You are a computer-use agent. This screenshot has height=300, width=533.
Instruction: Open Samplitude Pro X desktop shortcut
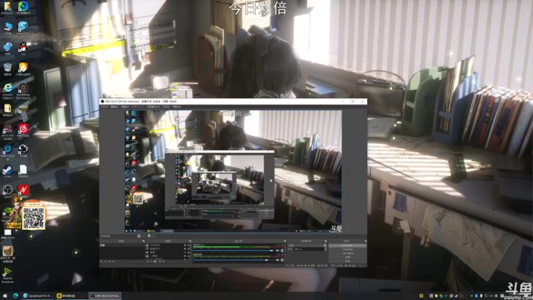click(23, 27)
